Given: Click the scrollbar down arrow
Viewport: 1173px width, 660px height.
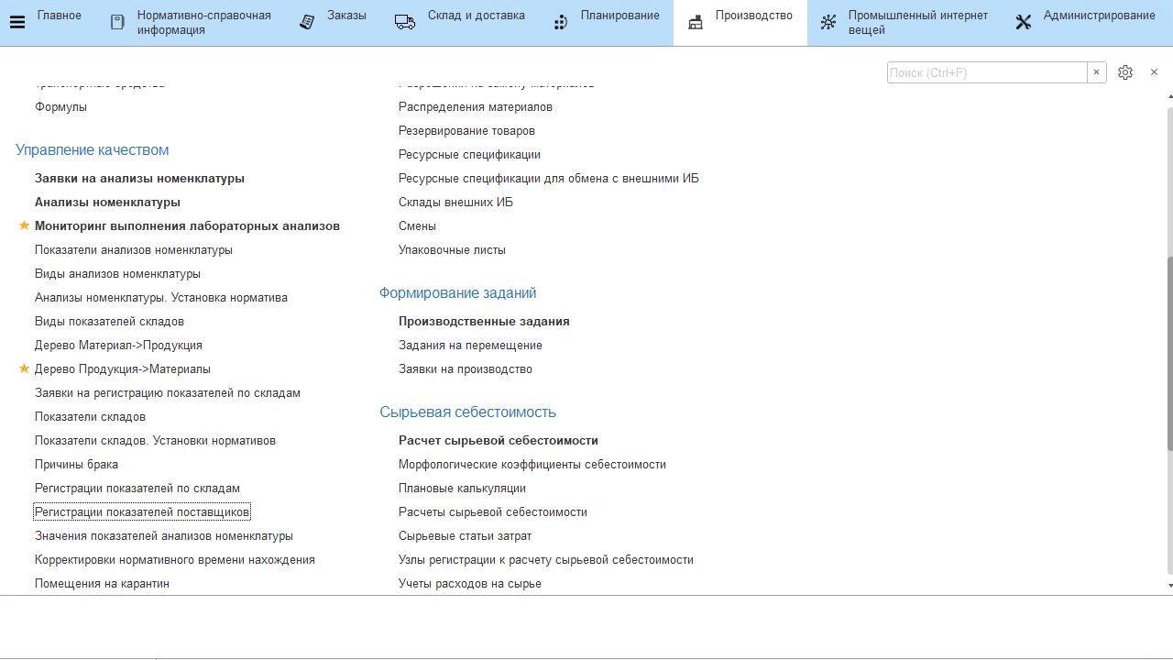Looking at the screenshot, I should (1169, 585).
